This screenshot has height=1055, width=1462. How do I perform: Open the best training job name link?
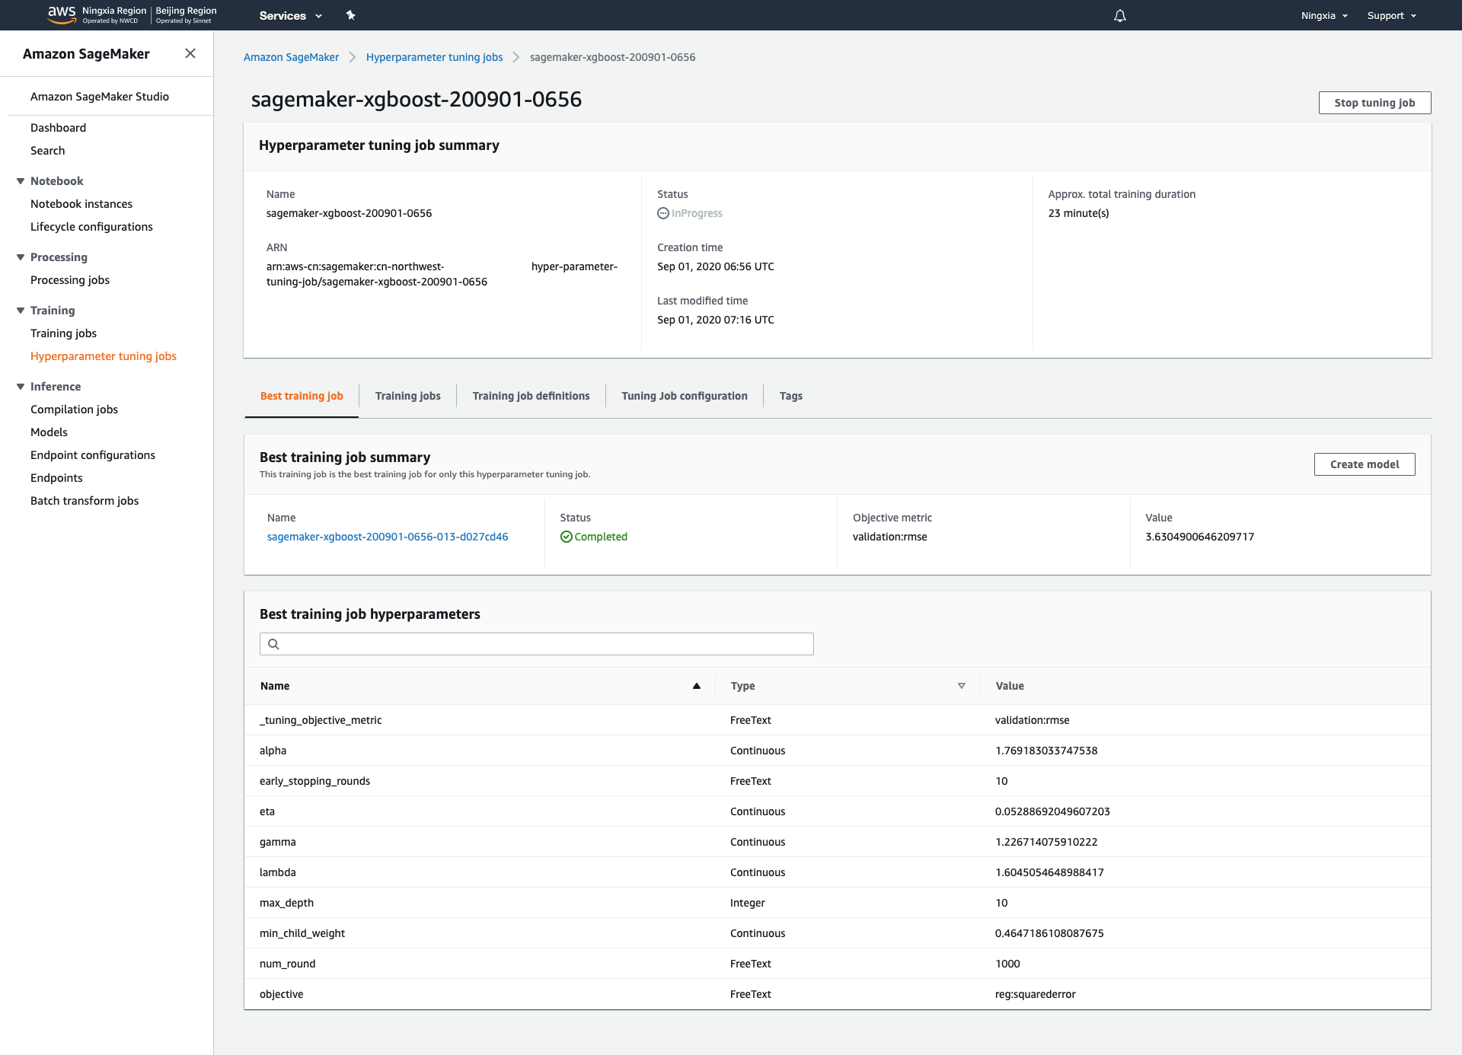click(x=388, y=537)
